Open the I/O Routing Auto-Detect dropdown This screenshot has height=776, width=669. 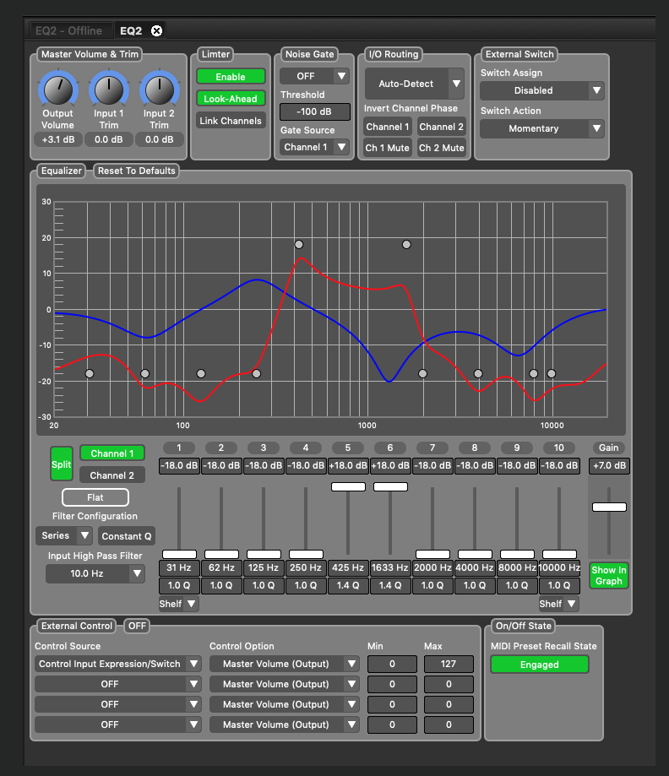[456, 84]
